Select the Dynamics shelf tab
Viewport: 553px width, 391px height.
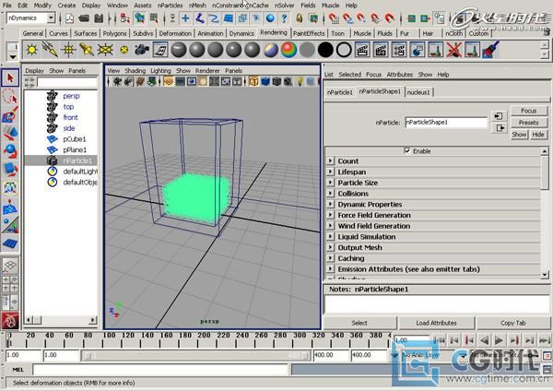[241, 33]
